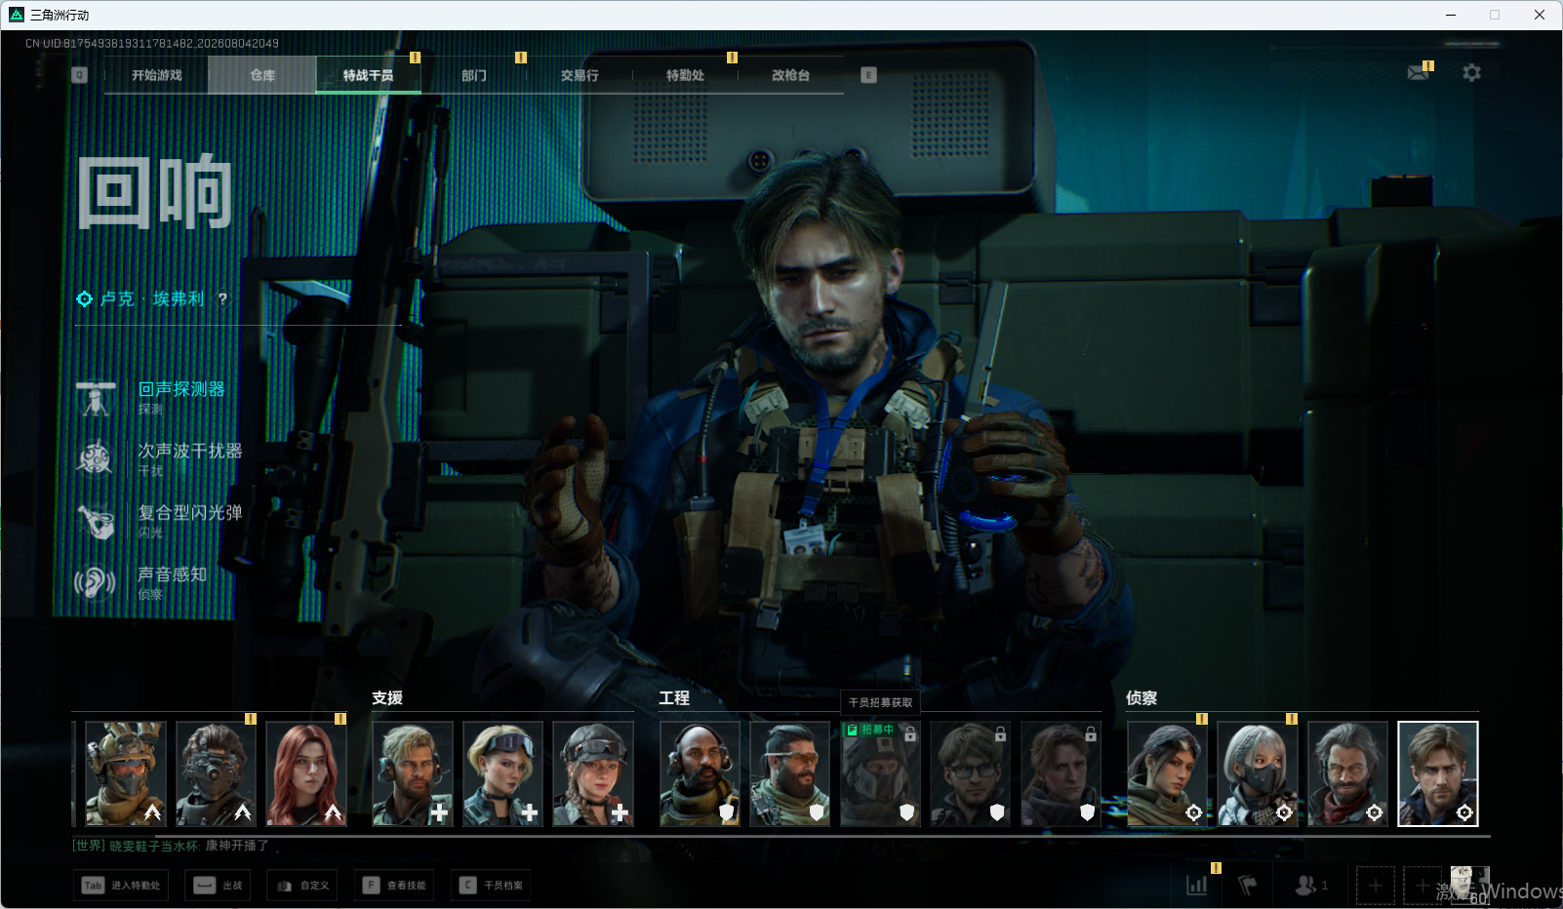Click the 支援 category heading

[387, 698]
